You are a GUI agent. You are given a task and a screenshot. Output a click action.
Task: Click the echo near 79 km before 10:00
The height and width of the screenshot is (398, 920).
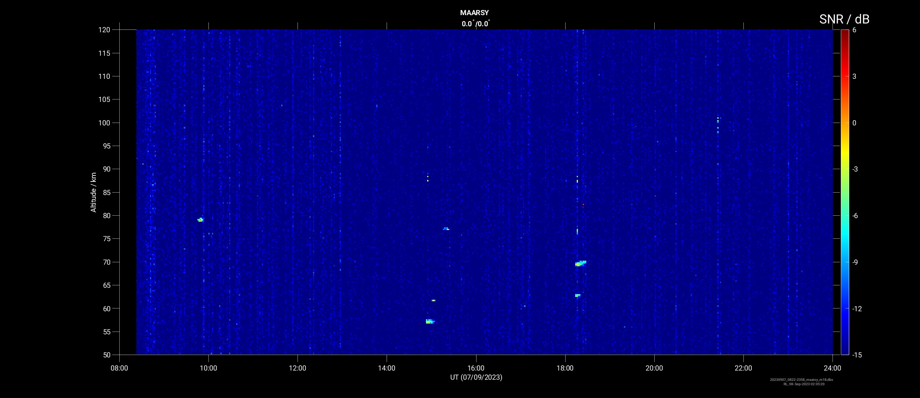click(200, 220)
